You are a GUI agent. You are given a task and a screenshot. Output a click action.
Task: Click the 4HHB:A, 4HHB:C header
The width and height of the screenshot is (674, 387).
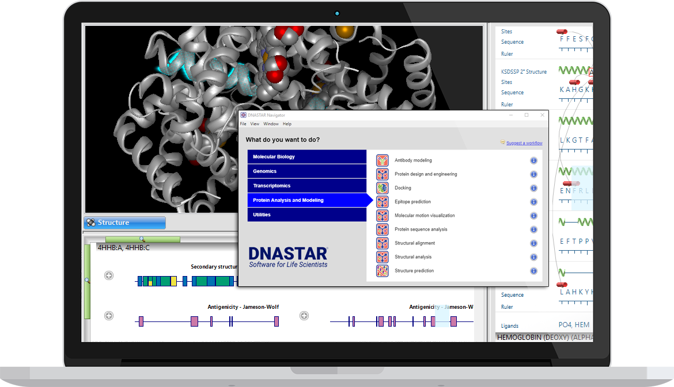point(124,248)
